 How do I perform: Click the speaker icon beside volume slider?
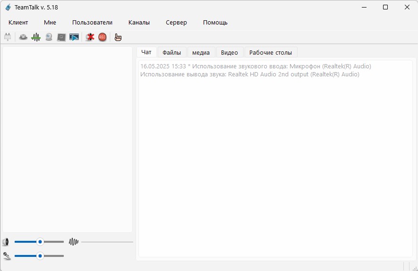point(6,242)
